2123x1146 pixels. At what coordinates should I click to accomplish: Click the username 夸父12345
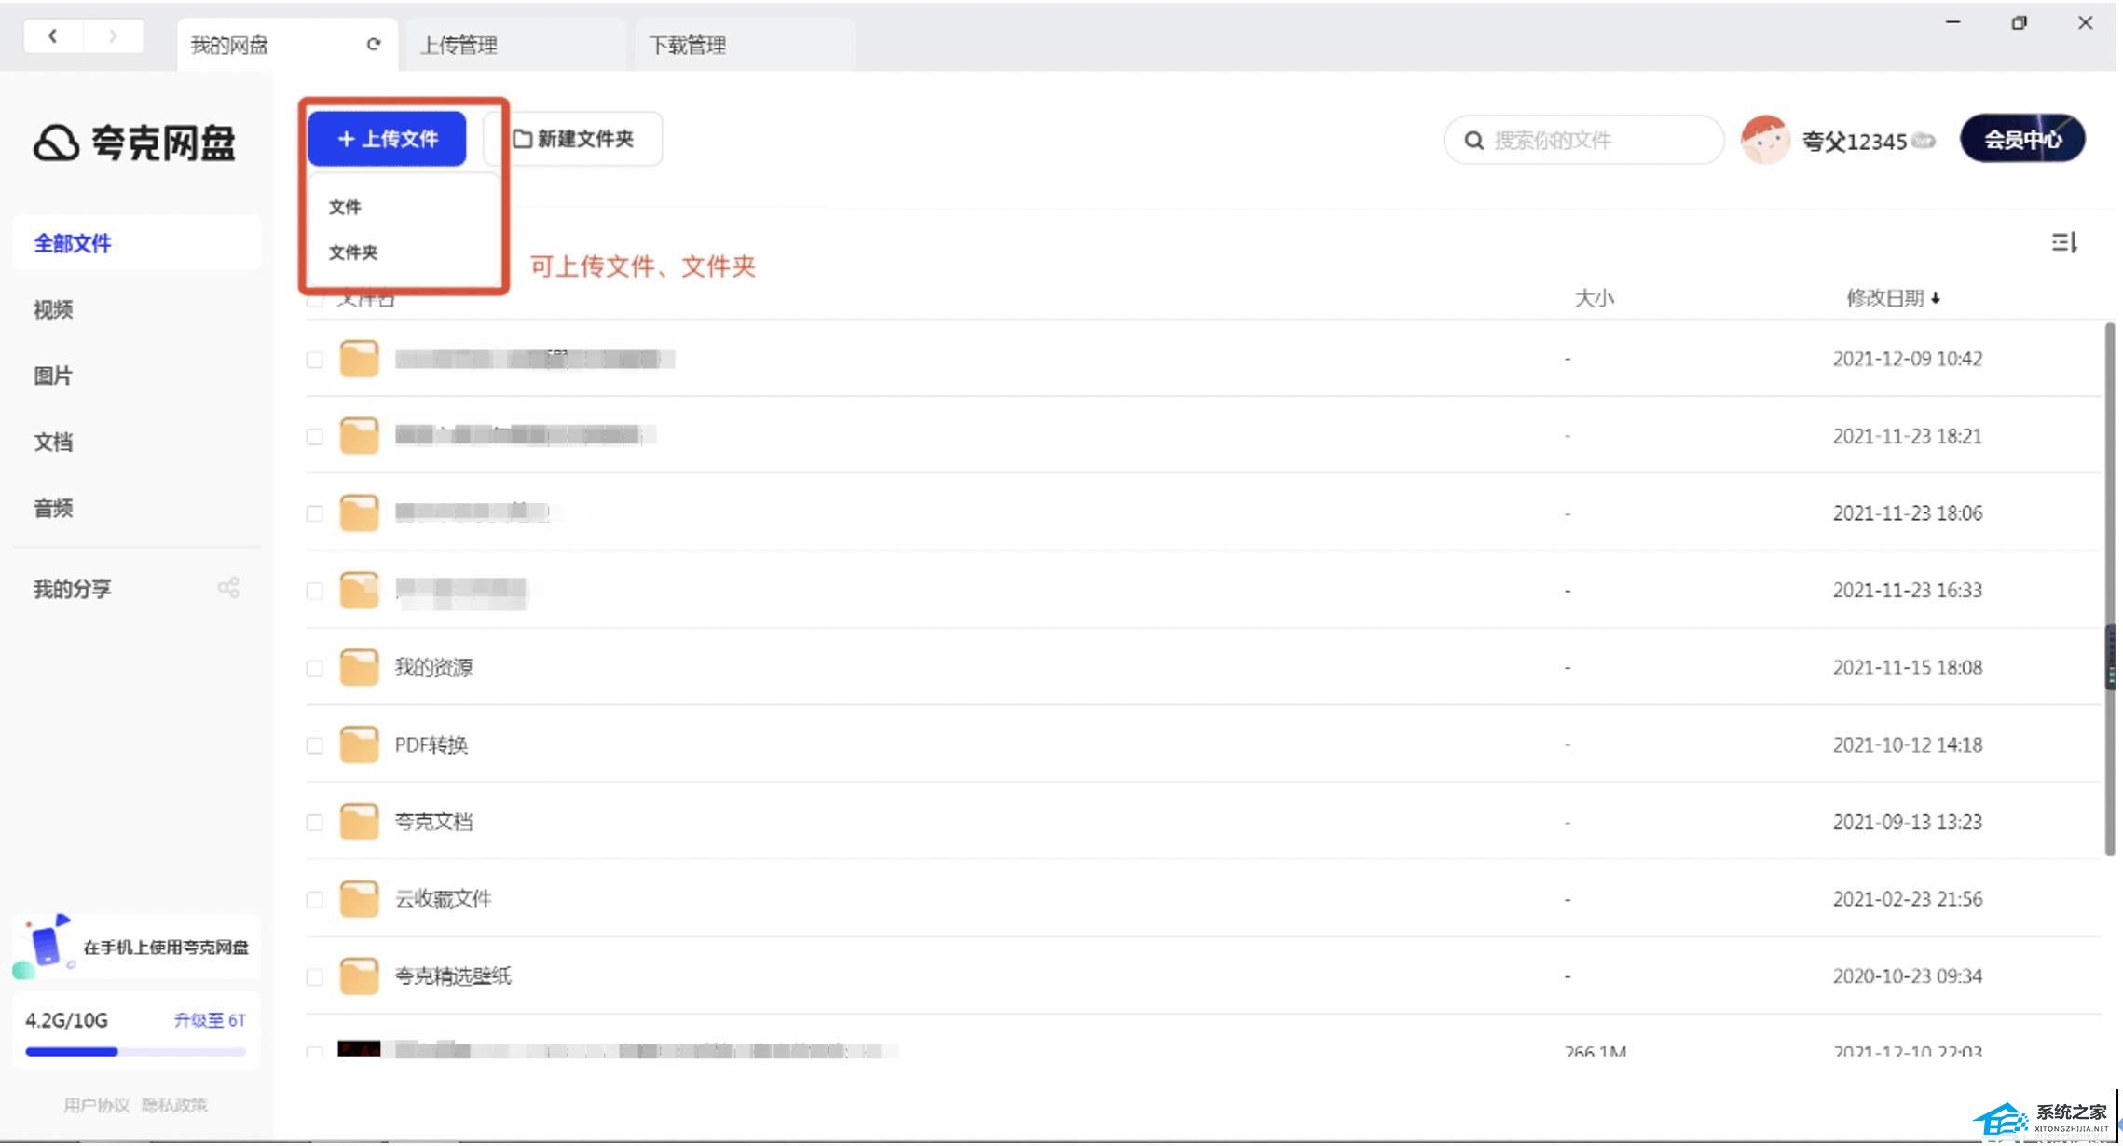click(x=1854, y=142)
